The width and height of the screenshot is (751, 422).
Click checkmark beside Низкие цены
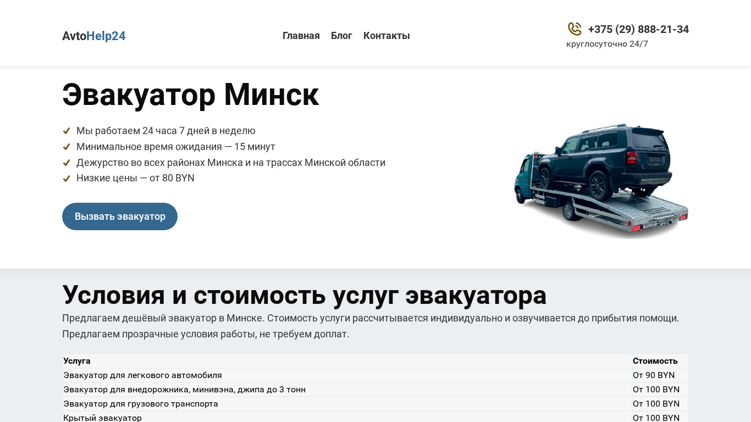coord(67,179)
